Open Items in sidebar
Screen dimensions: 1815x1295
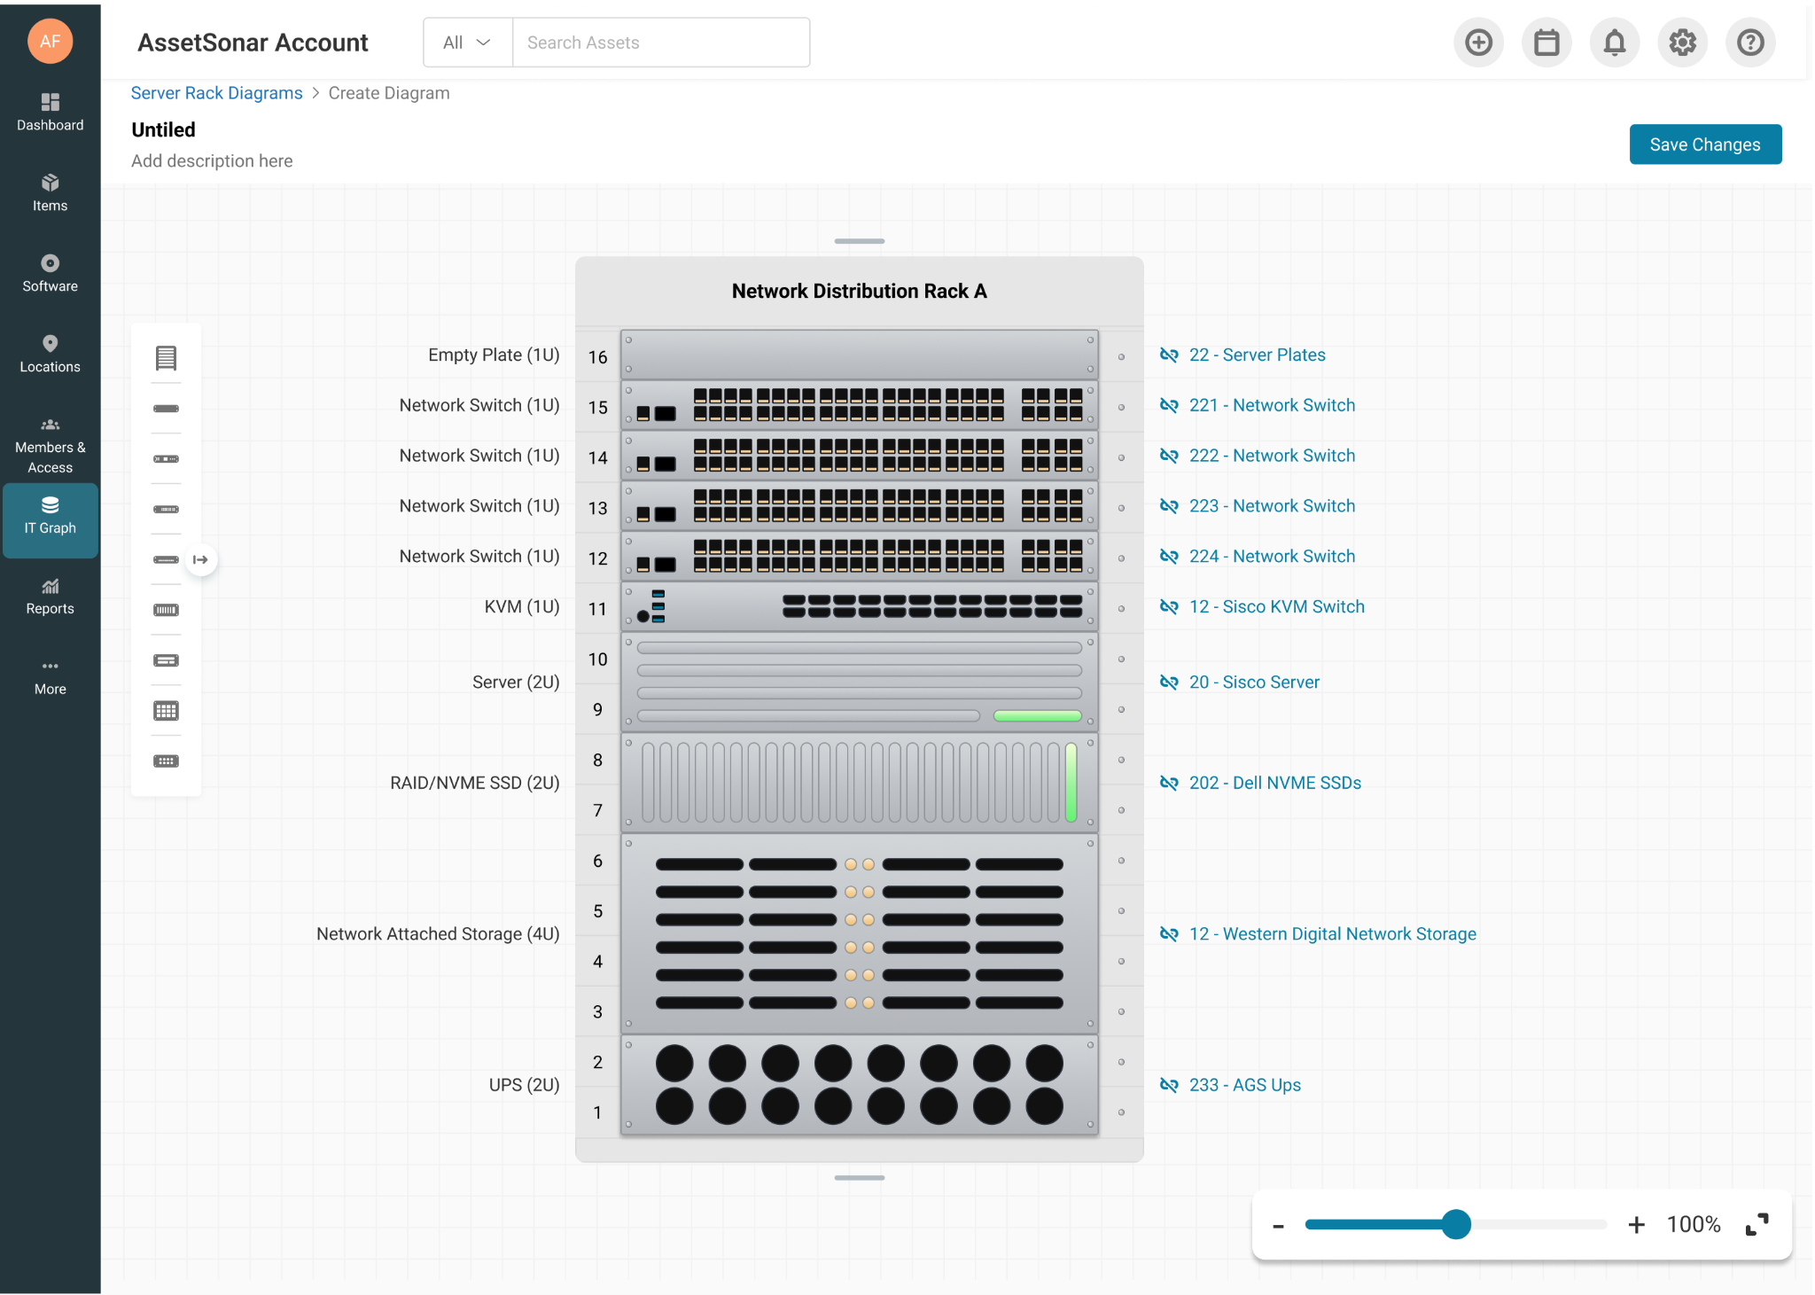(51, 193)
